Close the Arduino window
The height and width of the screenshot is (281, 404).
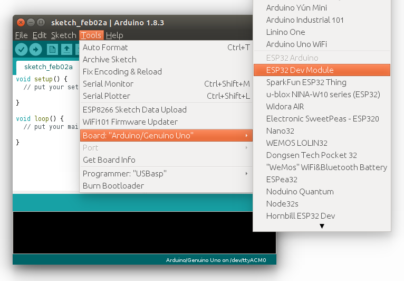tap(21, 22)
